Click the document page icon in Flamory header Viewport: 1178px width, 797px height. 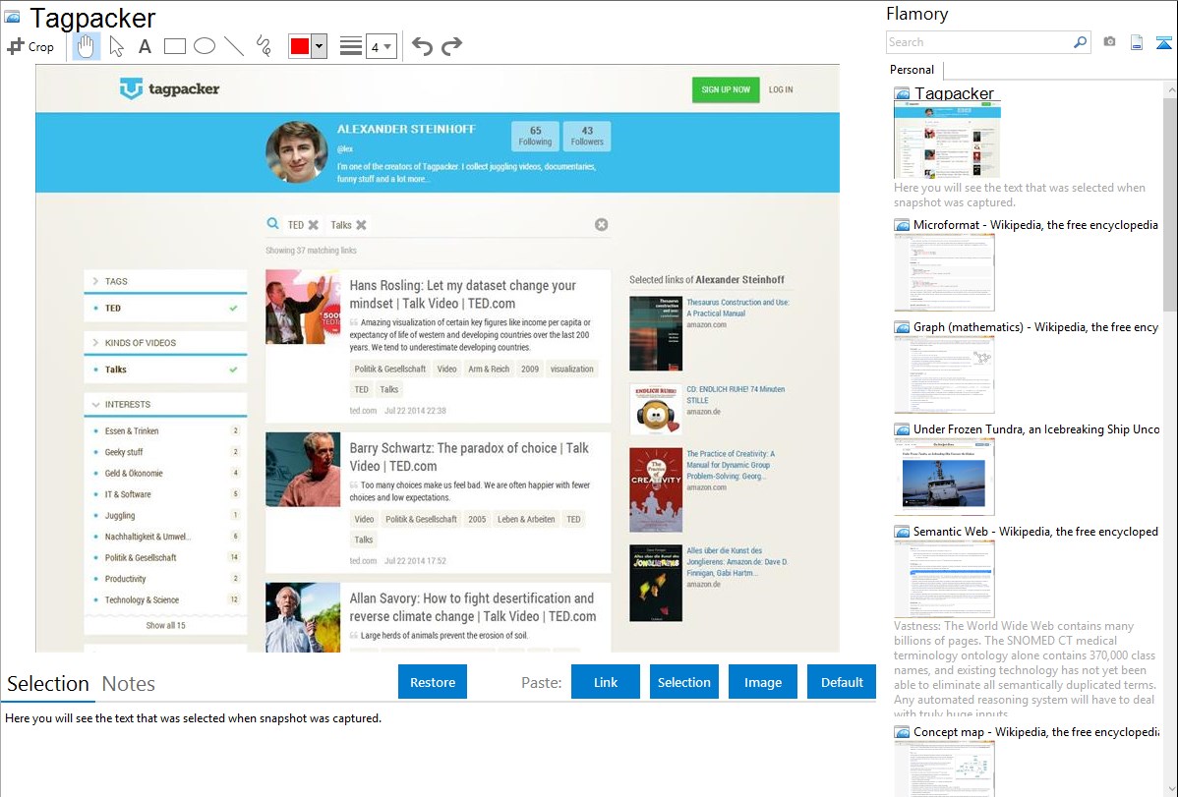tap(1137, 42)
